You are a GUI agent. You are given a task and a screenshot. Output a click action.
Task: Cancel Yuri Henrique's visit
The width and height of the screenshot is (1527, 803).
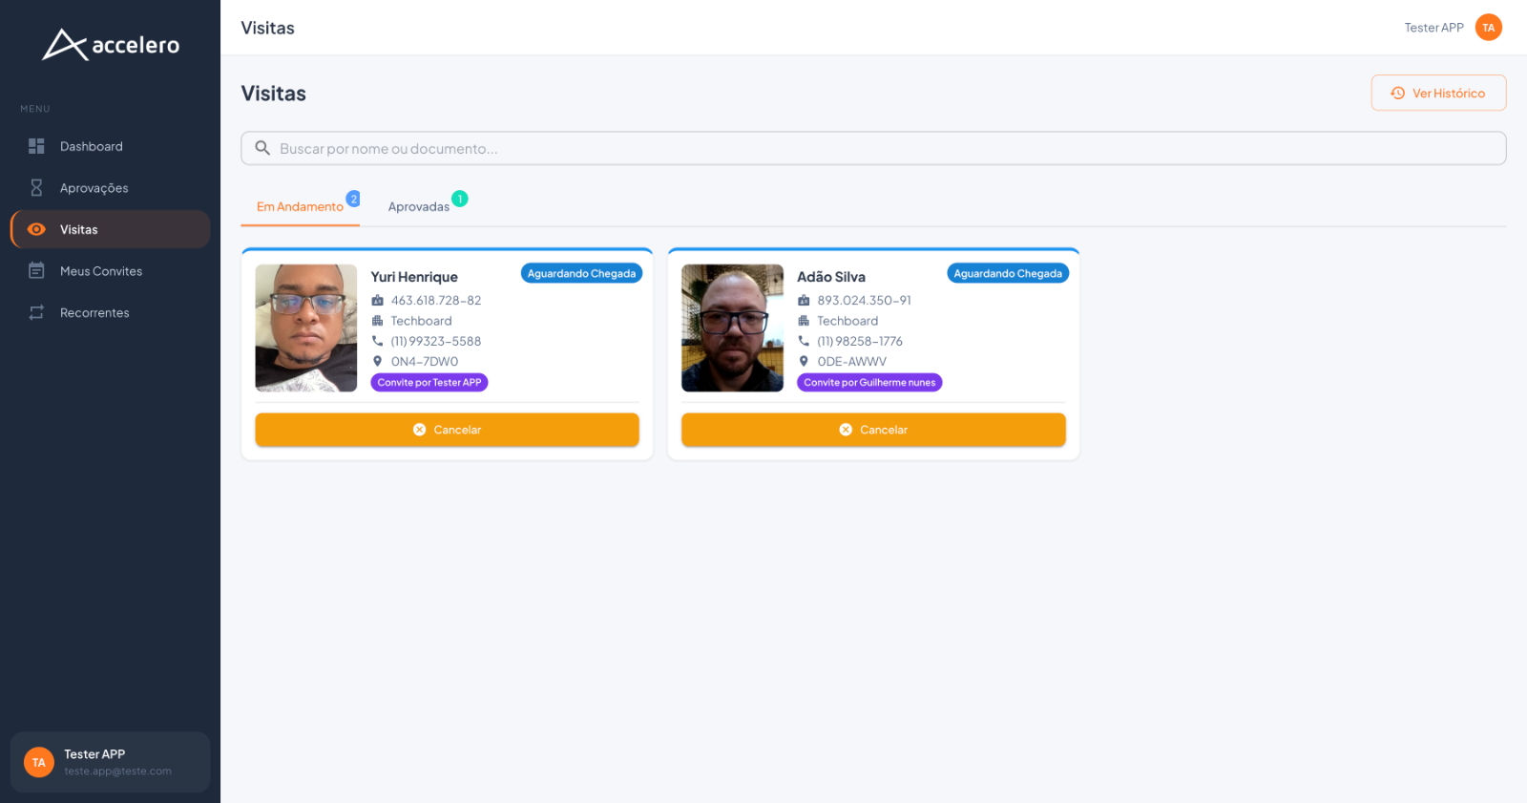coord(447,430)
